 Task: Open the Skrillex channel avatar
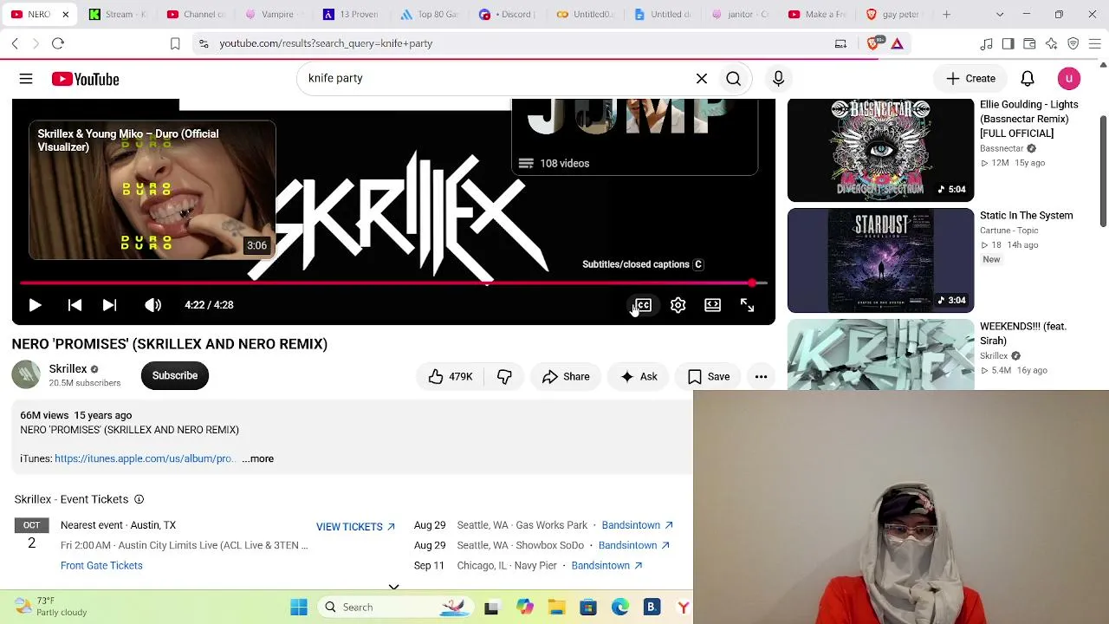point(26,374)
